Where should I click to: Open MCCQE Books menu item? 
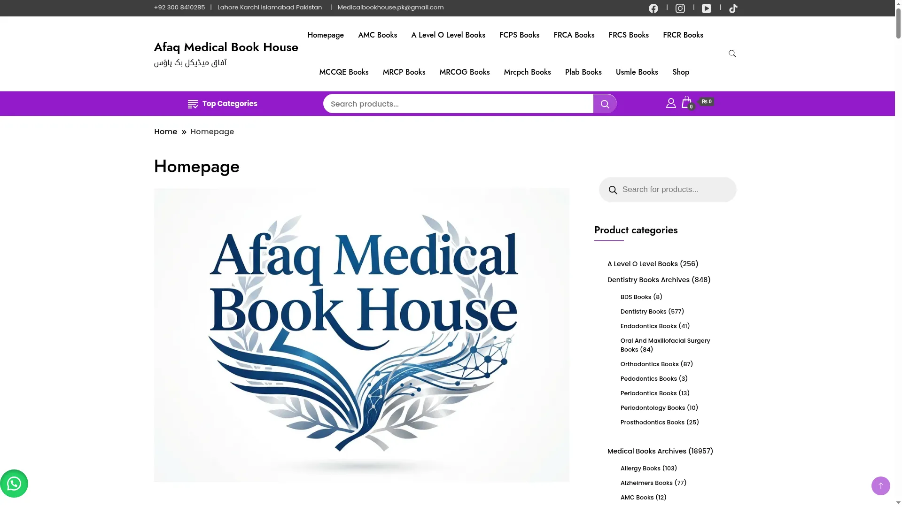344,72
